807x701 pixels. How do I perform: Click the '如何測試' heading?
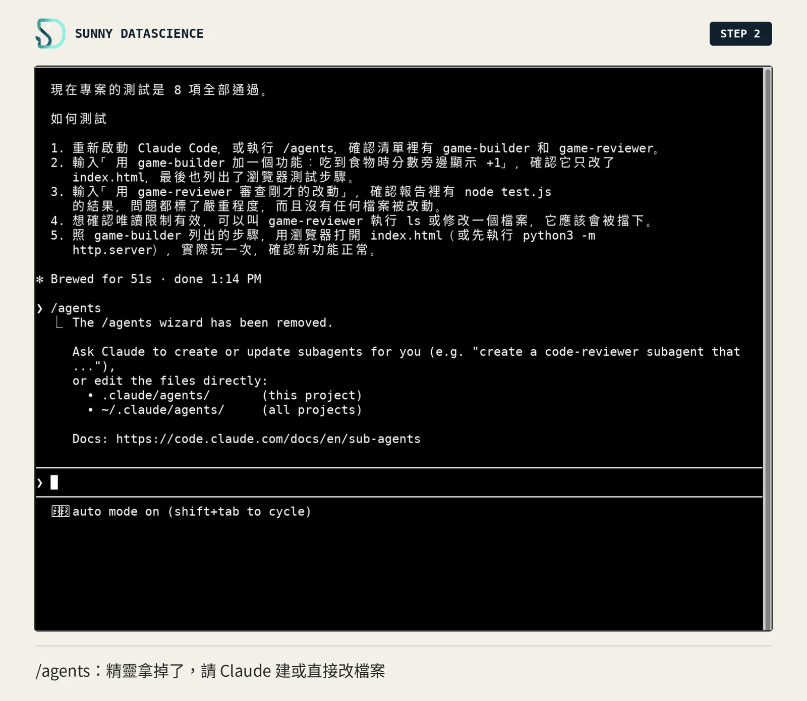coord(79,119)
